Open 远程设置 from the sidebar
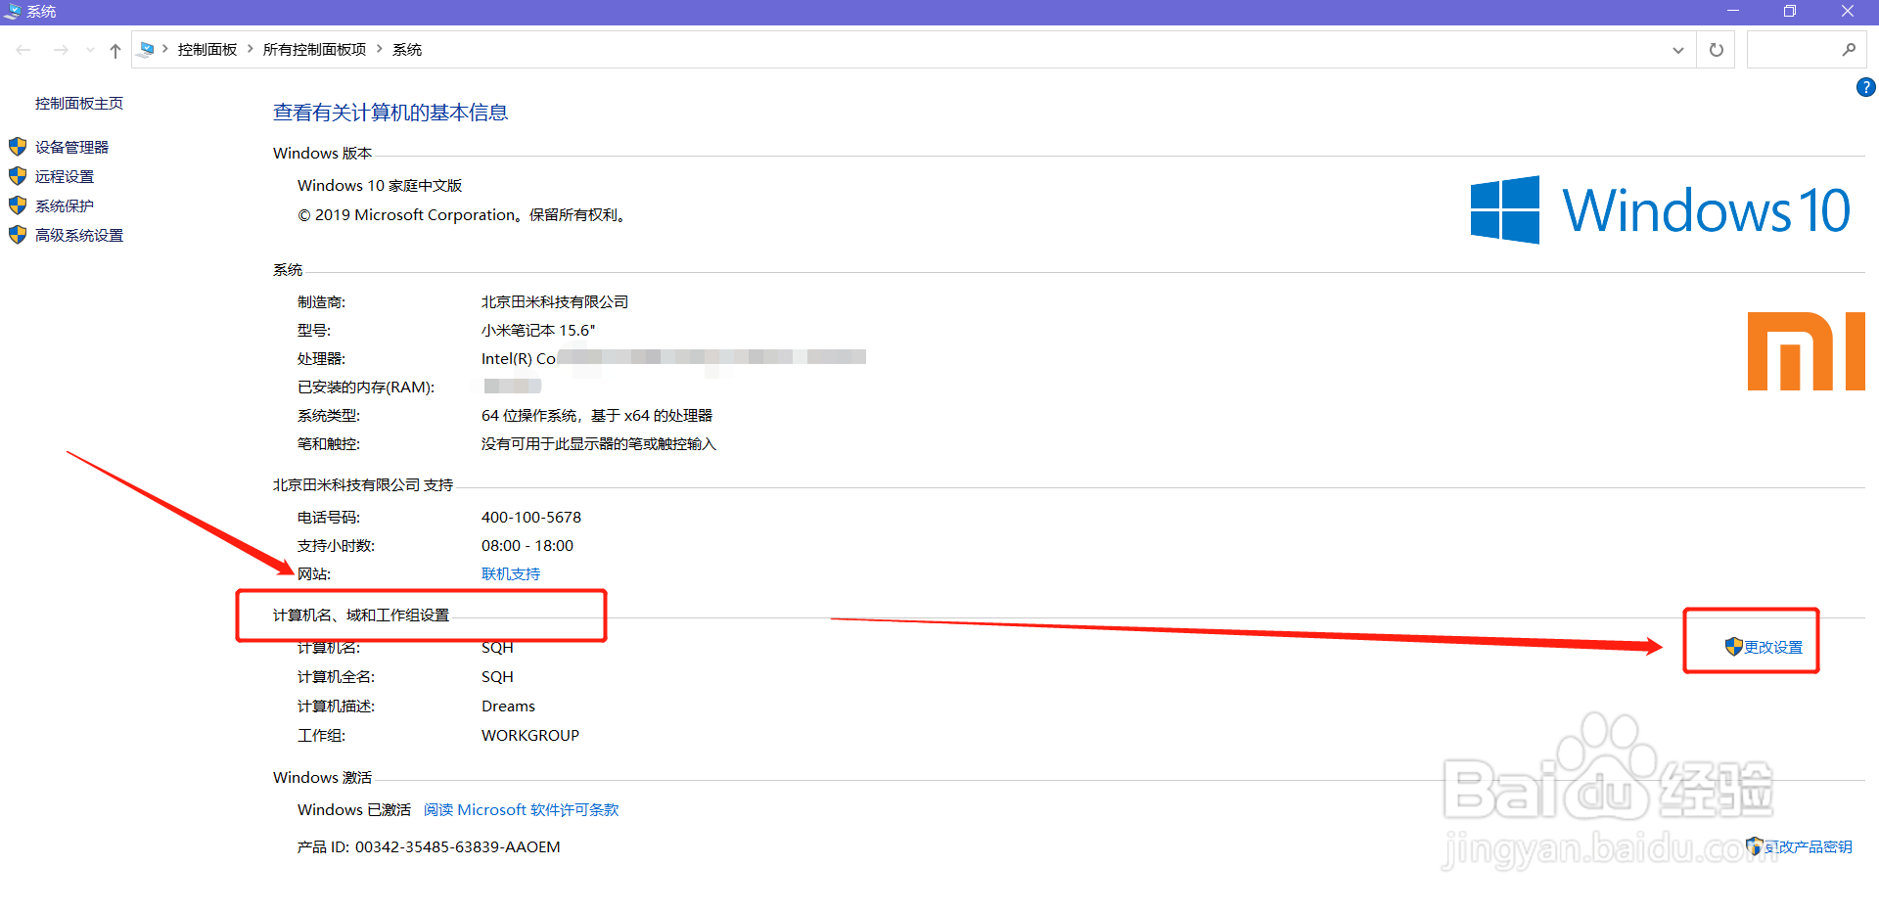The image size is (1879, 912). pos(64,176)
